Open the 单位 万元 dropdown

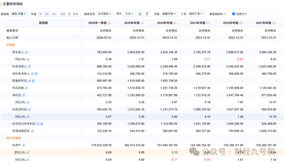129,14
